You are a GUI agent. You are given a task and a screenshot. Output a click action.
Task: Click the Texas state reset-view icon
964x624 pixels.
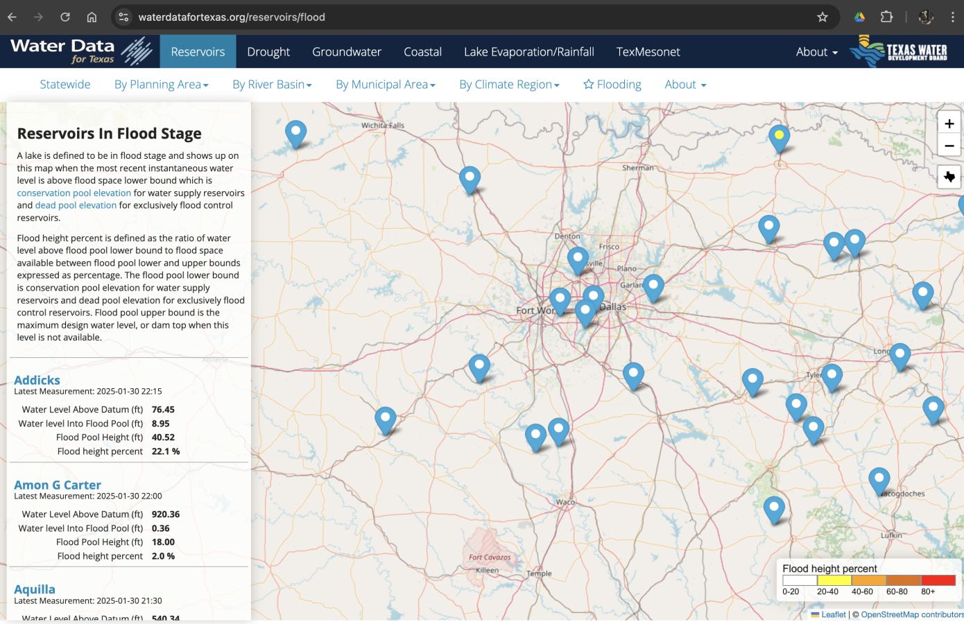[949, 177]
